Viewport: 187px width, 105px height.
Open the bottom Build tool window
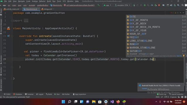[49, 94]
